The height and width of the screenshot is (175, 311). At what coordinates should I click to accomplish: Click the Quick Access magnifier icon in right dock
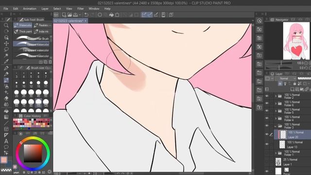[x=259, y=20]
